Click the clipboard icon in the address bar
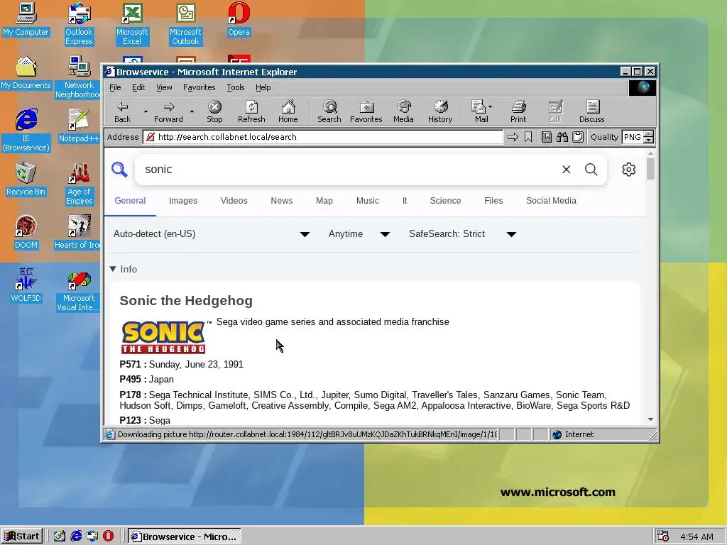This screenshot has width=727, height=545. pyautogui.click(x=578, y=137)
